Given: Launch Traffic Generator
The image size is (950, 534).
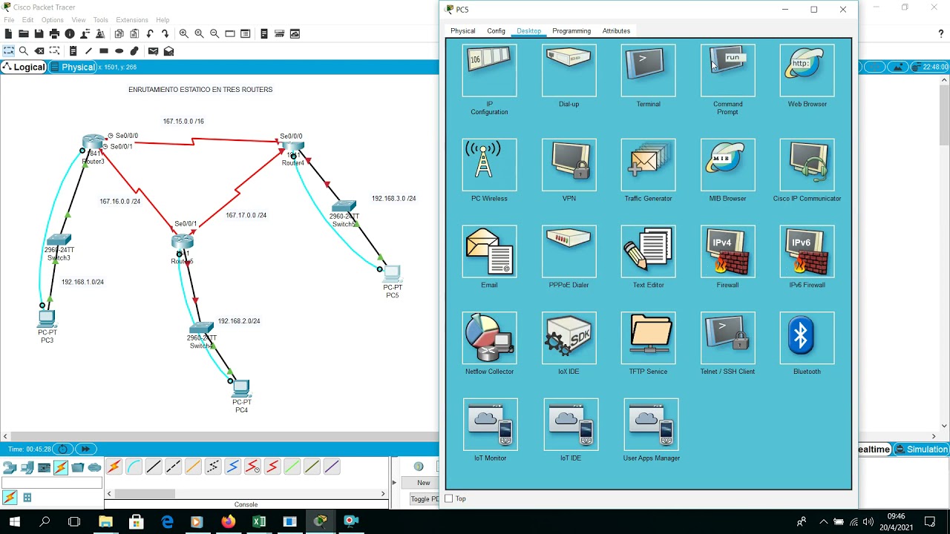Looking at the screenshot, I should click(648, 165).
